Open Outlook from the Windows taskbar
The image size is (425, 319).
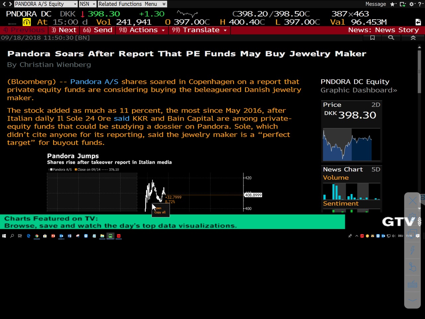[x=61, y=236]
